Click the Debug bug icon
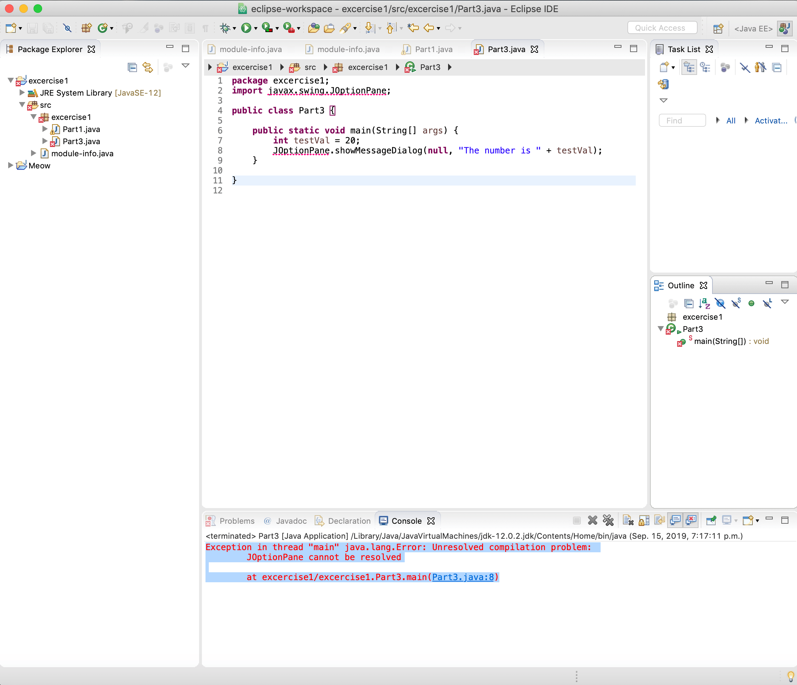 click(225, 28)
